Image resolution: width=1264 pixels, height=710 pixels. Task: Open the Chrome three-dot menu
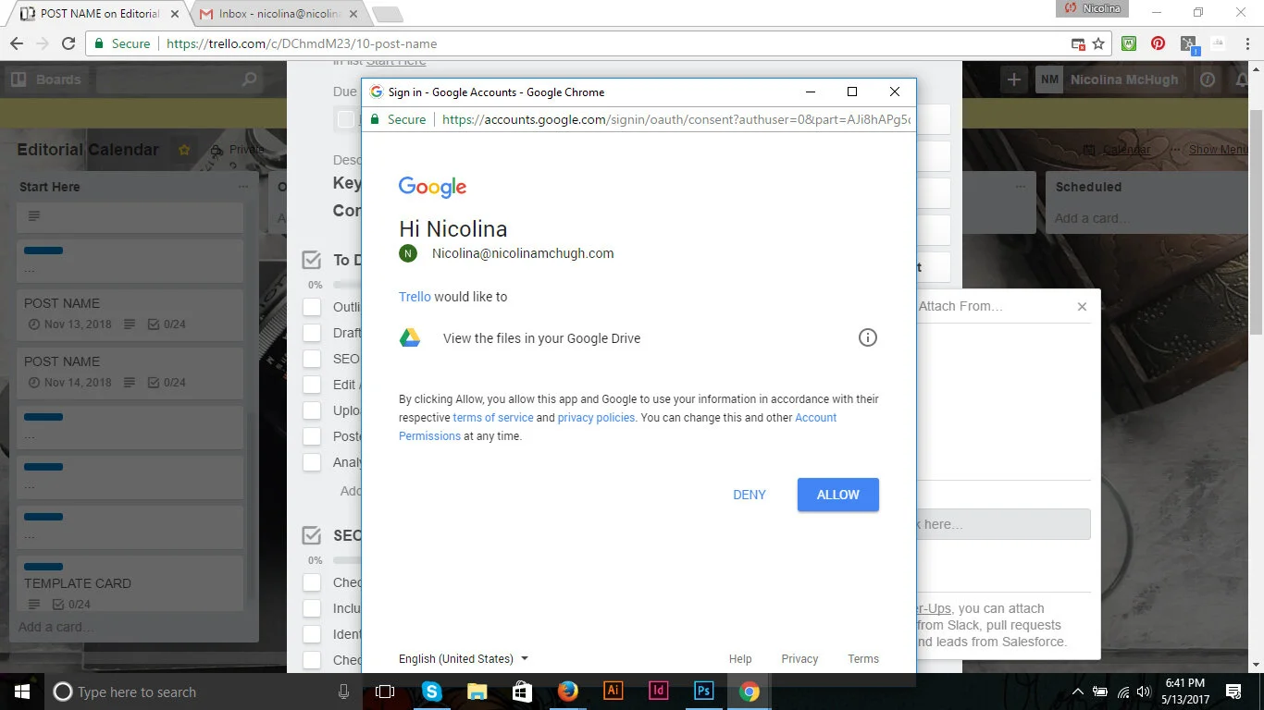point(1245,43)
